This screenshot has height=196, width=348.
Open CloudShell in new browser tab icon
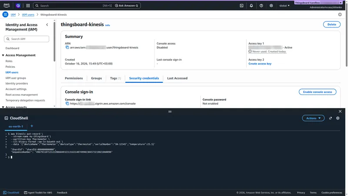(331, 118)
